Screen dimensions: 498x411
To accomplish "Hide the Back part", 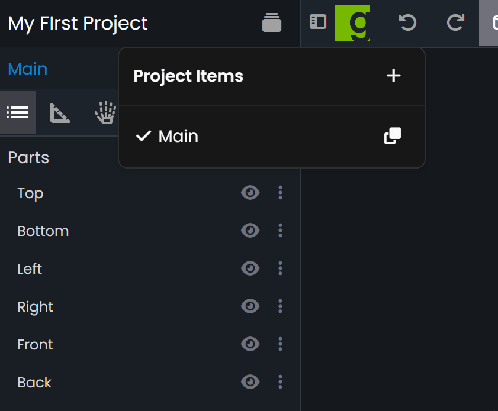I will [250, 381].
